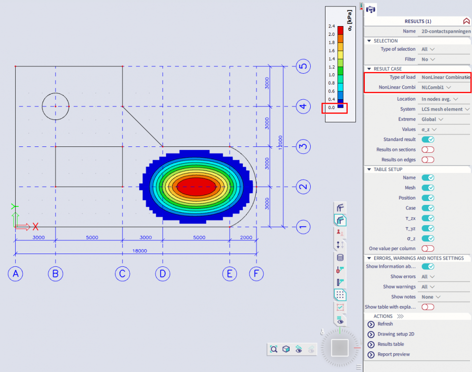This screenshot has height=372, width=472.
Task: Toggle off the Standard result switch
Action: (x=428, y=140)
